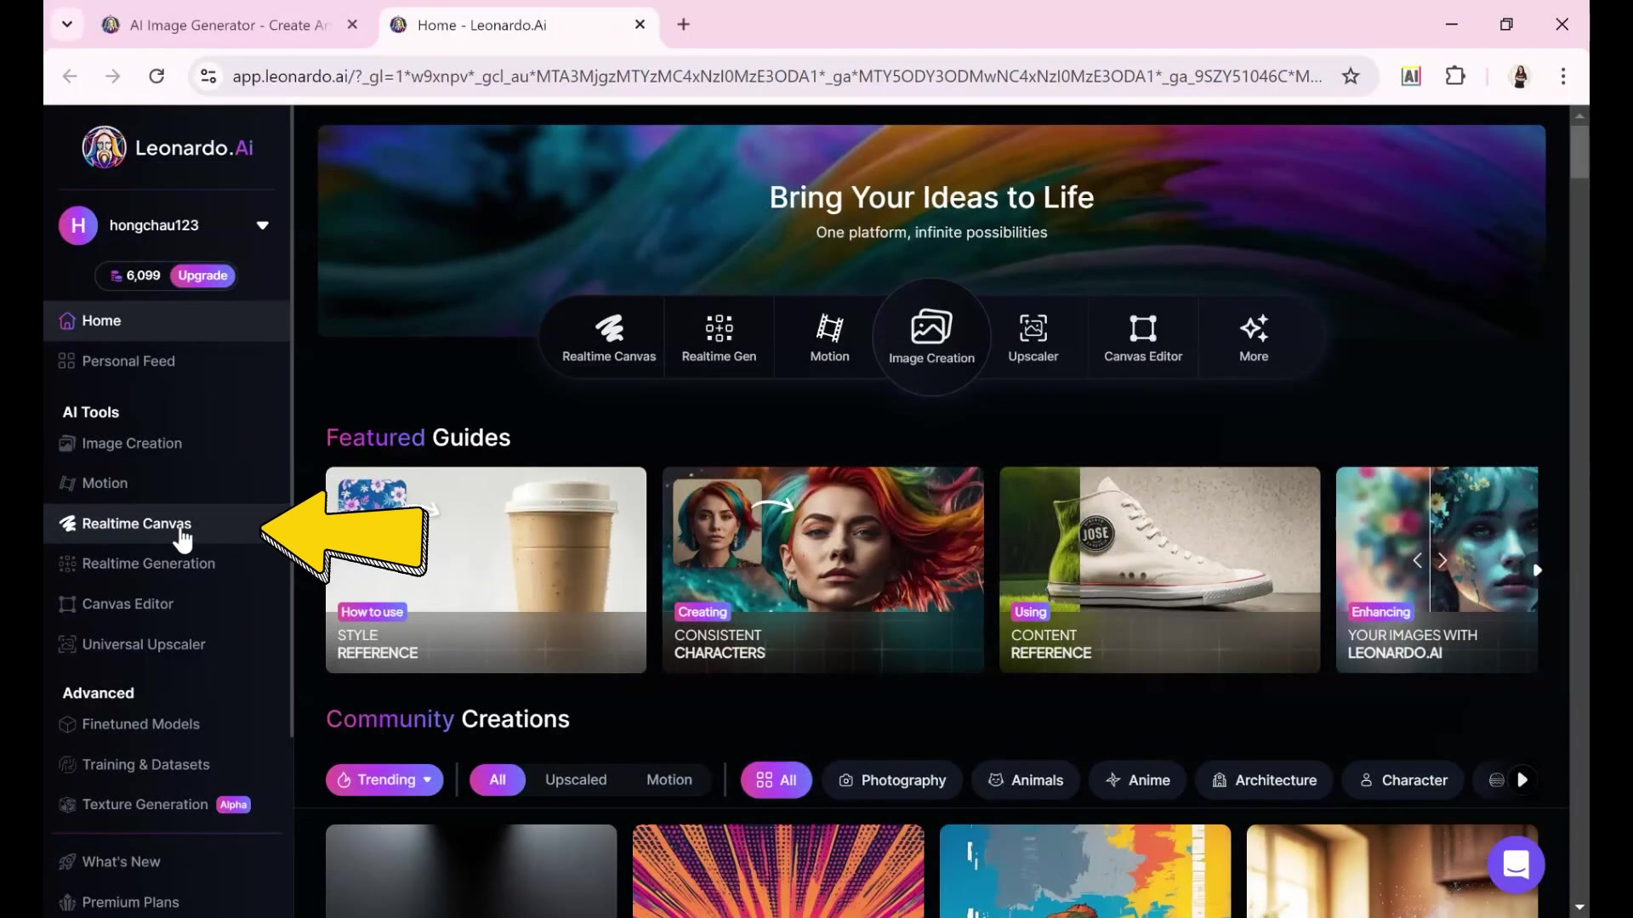
Task: Open Realtime Canvas in the sidebar
Action: tap(167, 524)
